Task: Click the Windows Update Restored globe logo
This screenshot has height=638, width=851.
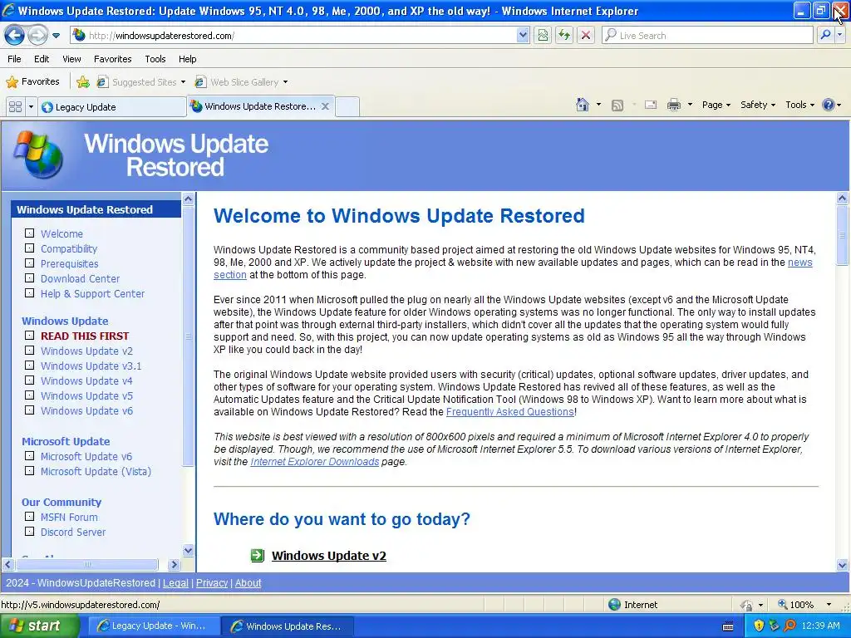Action: (x=38, y=155)
